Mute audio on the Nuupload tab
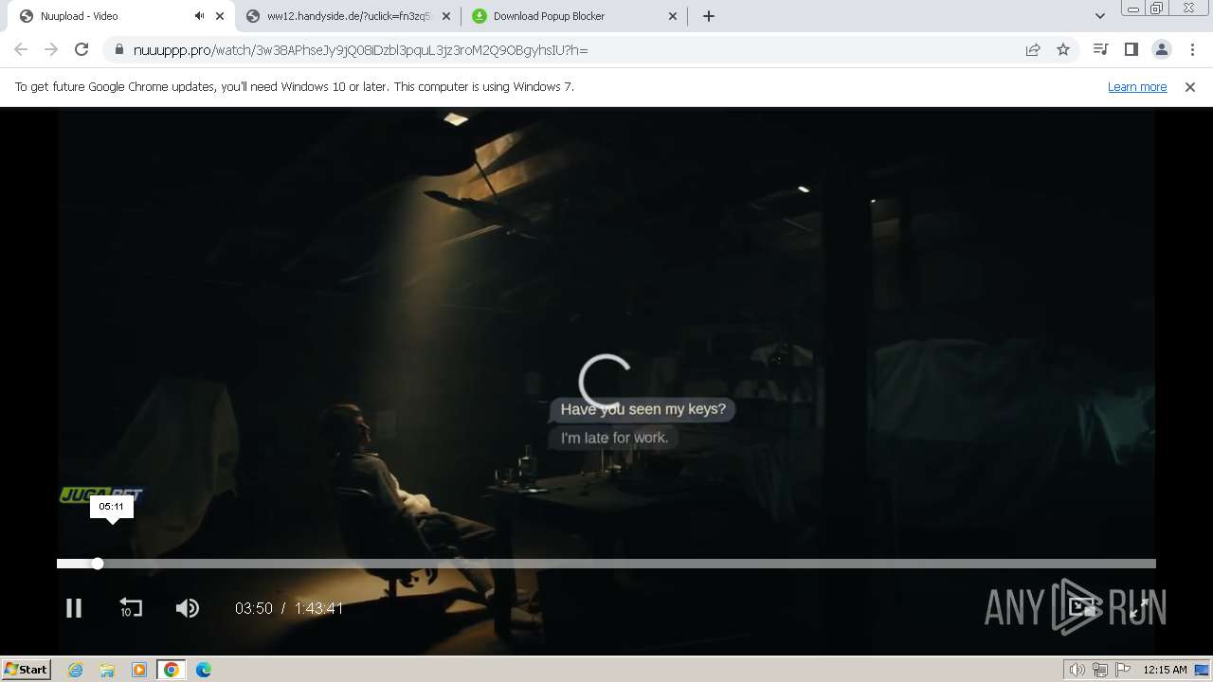The width and height of the screenshot is (1213, 682). click(x=199, y=16)
